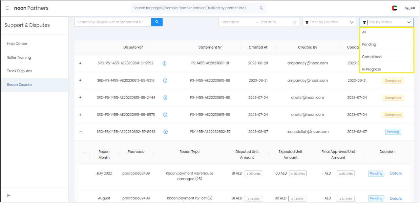Select In Progress in the status list

[387, 69]
